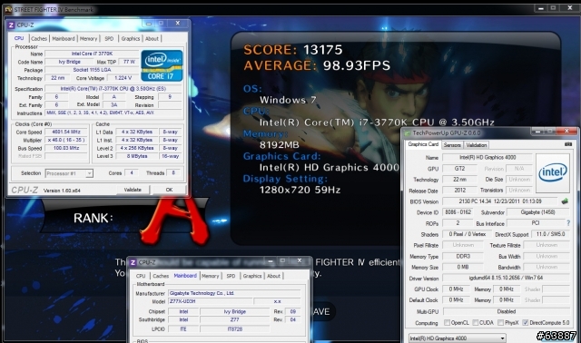Open the Intel(R) HD Graphics 4000 GPU dropdown
Viewport: 581px width, 343px height.
coord(458,338)
